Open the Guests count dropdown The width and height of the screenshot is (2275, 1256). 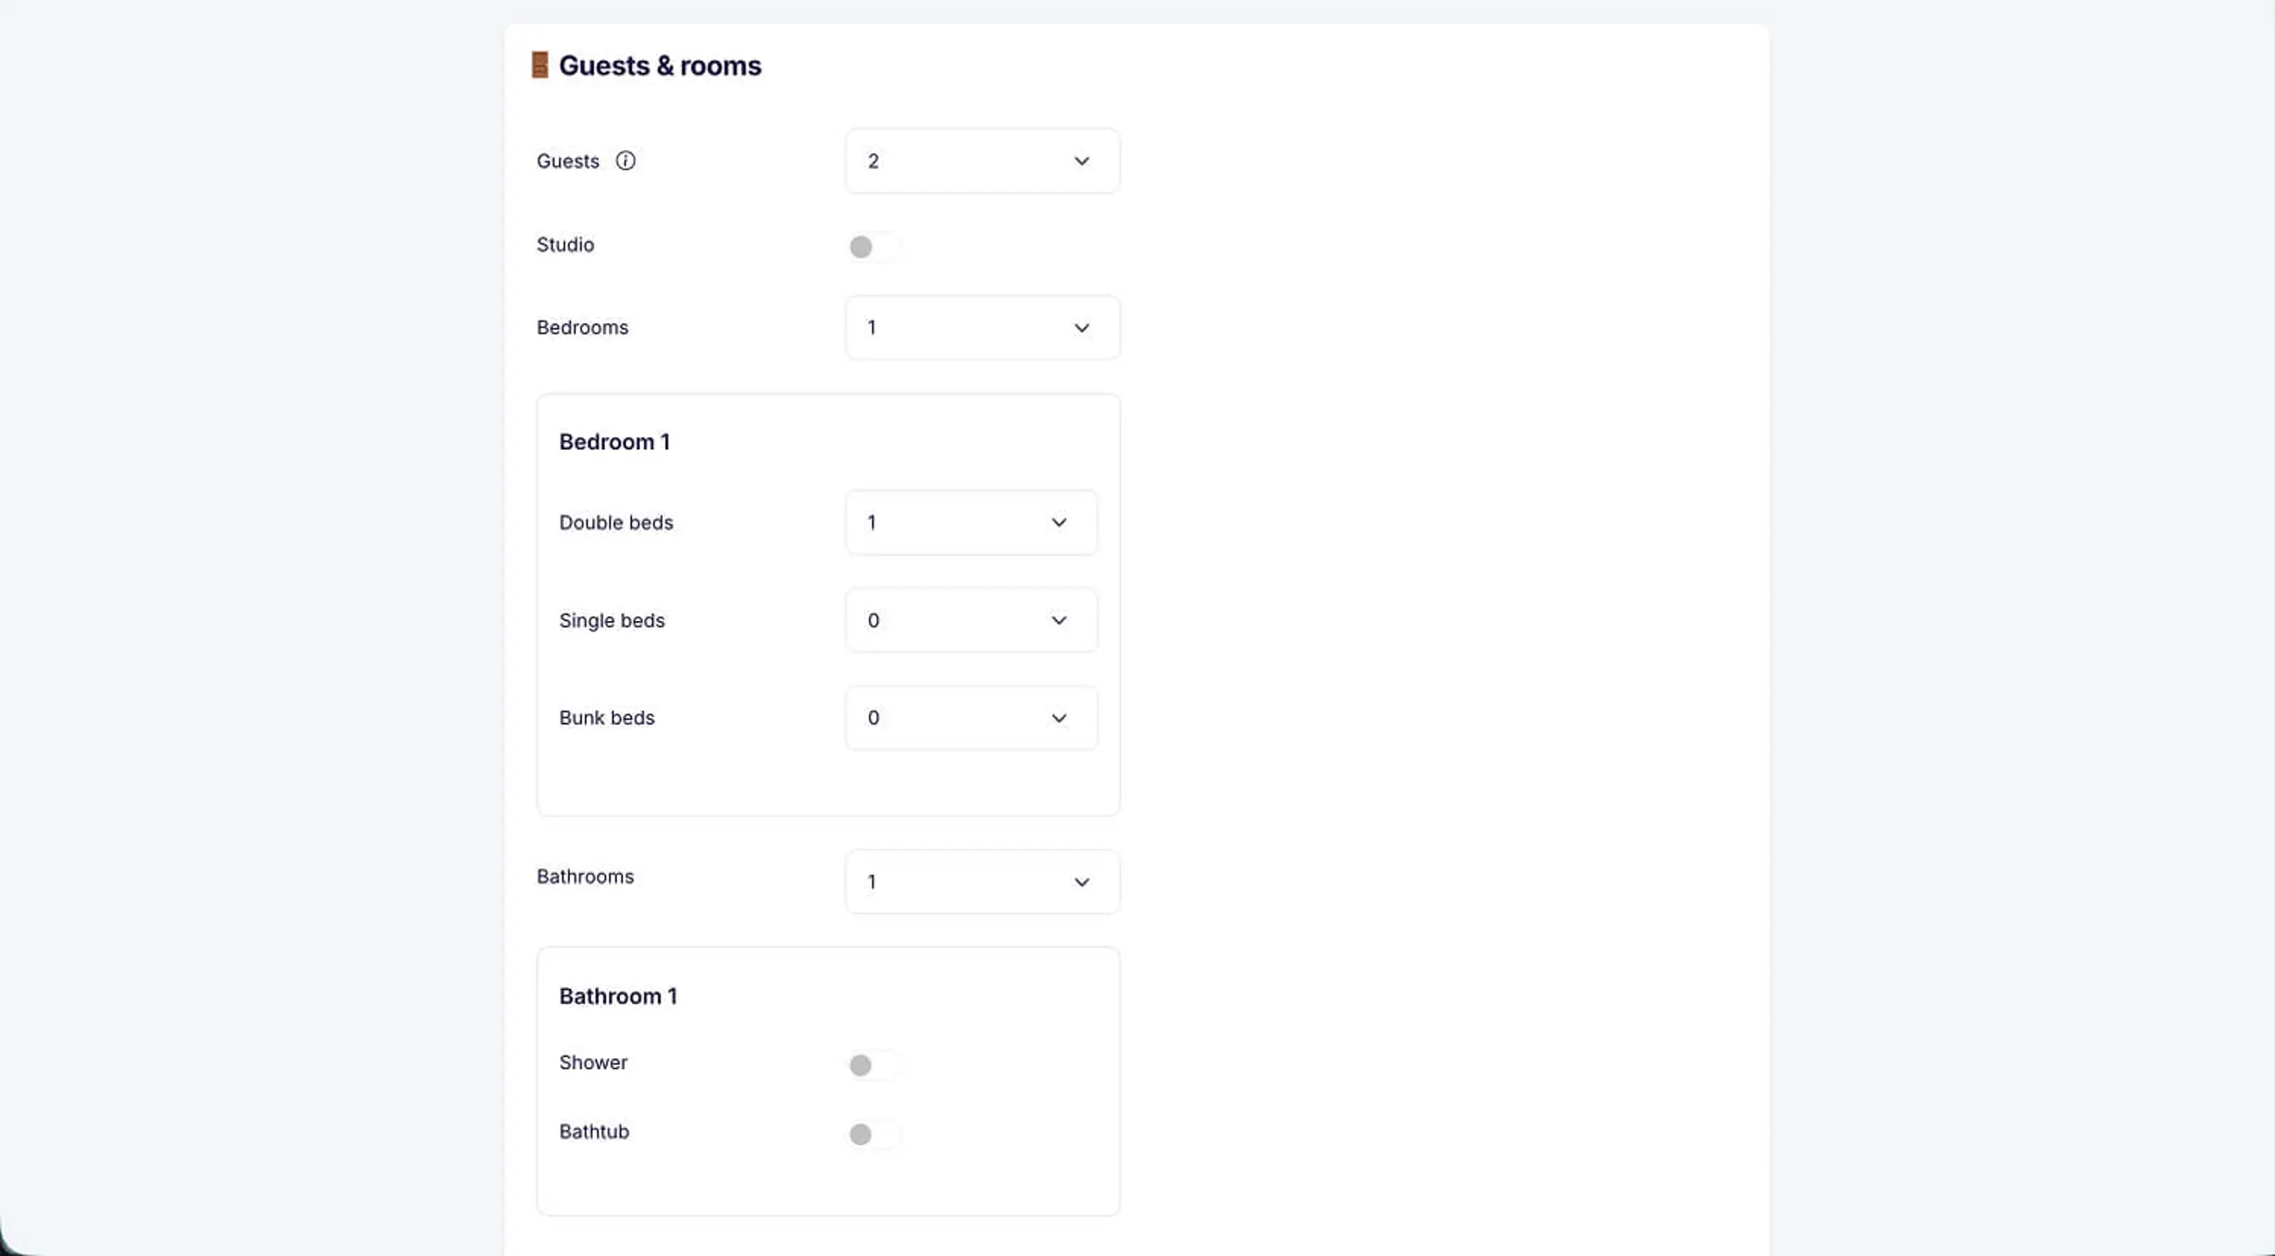point(982,162)
